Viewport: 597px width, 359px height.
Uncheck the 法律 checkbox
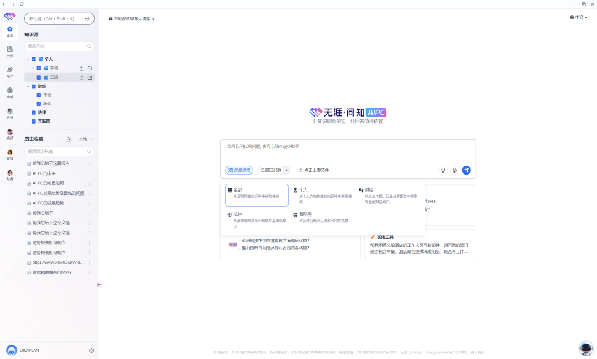(x=34, y=113)
